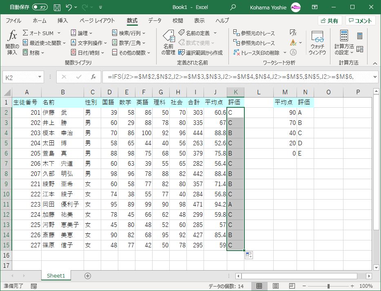This screenshot has width=381, height=291.
Task: Click the Select All corner triangle
Action: (7, 92)
